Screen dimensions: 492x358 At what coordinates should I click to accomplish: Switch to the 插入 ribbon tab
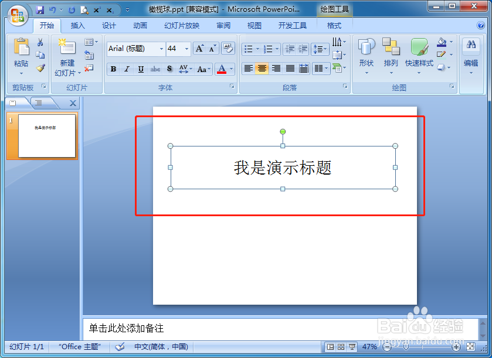(78, 25)
